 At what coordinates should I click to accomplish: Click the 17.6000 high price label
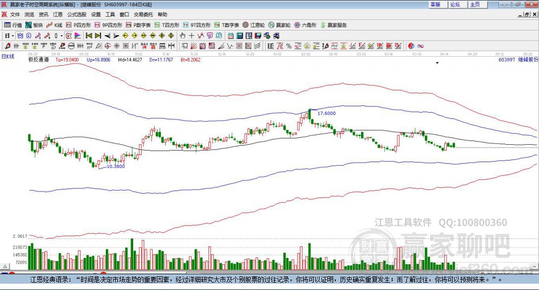tap(326, 113)
